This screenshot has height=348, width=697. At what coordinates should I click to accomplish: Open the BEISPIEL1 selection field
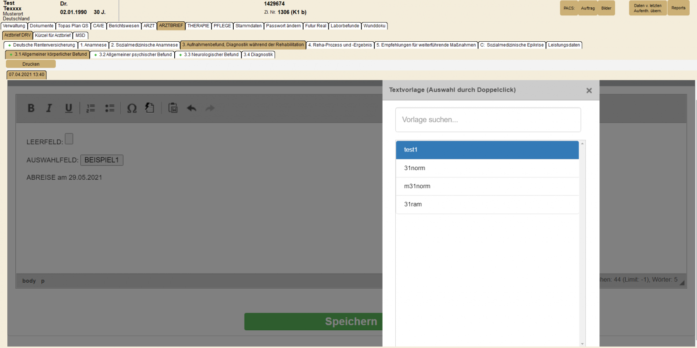coord(102,160)
